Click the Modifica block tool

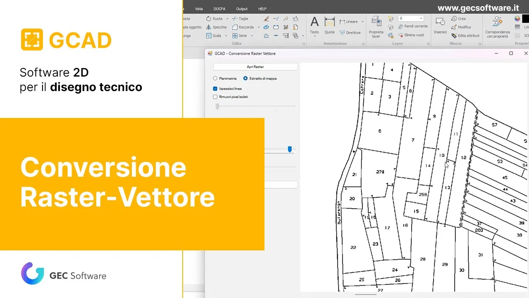[x=461, y=27]
